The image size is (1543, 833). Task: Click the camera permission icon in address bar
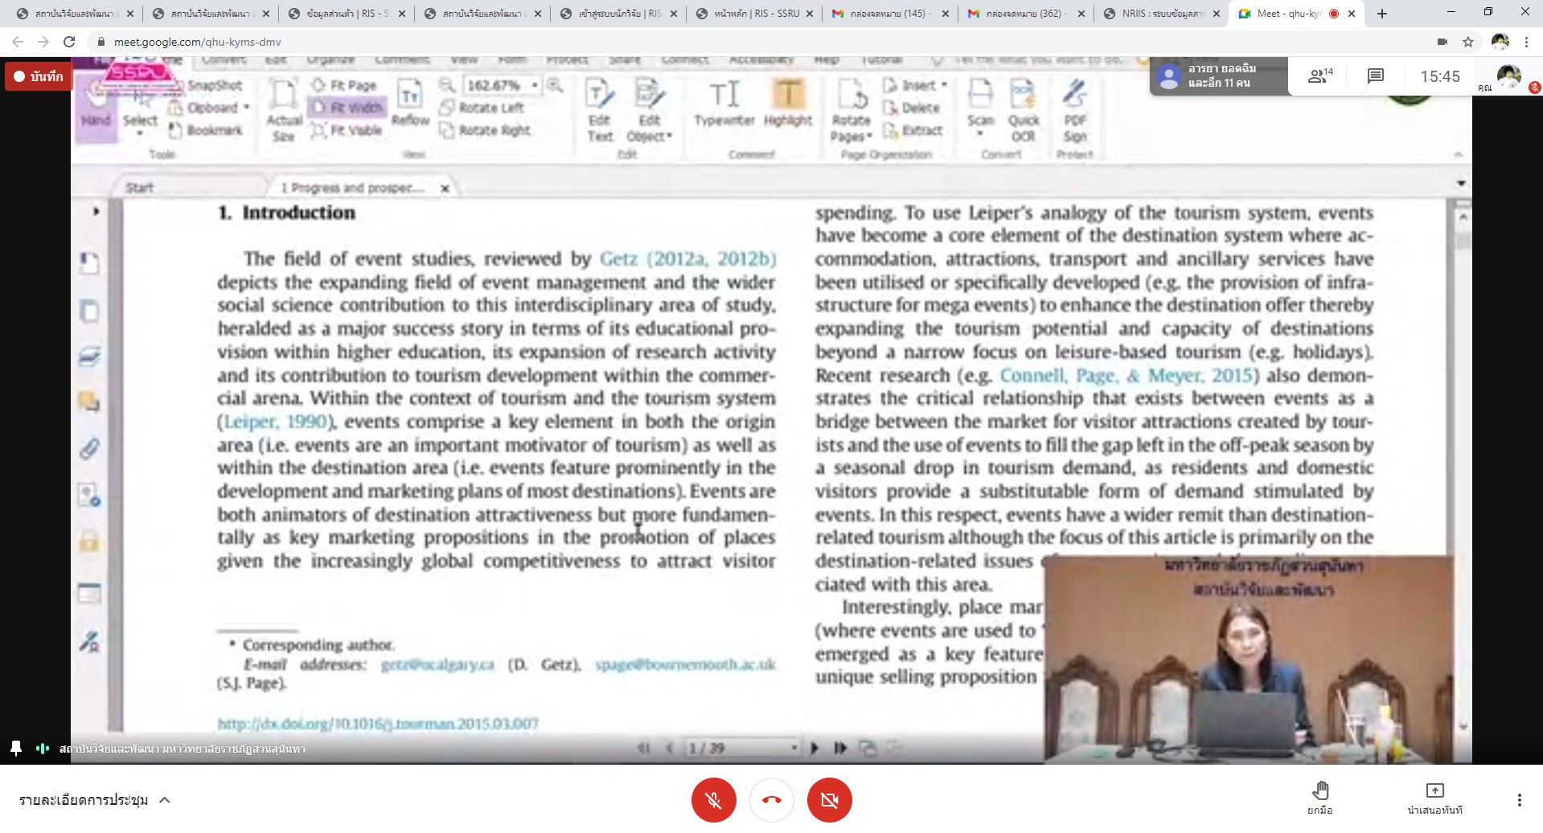pos(1442,42)
